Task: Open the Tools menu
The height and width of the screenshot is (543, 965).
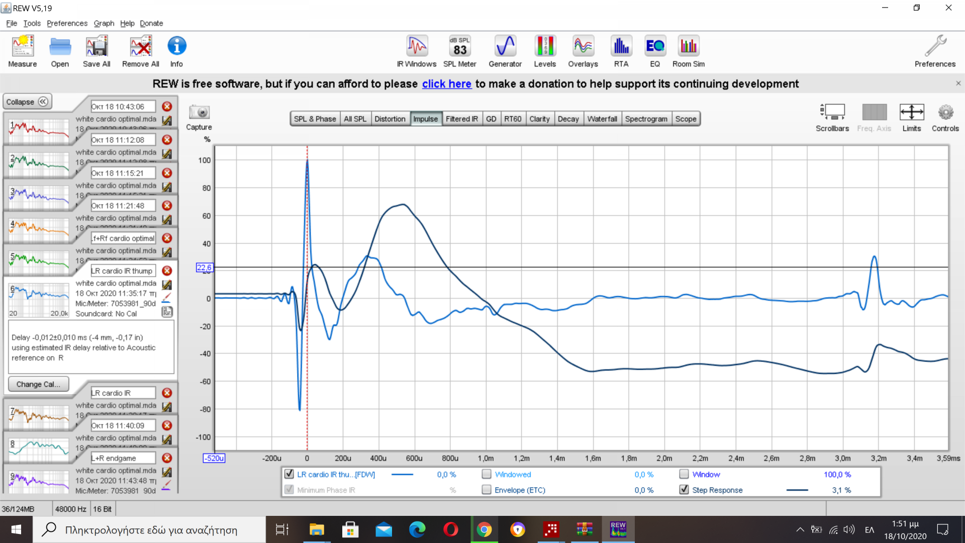Action: point(32,23)
